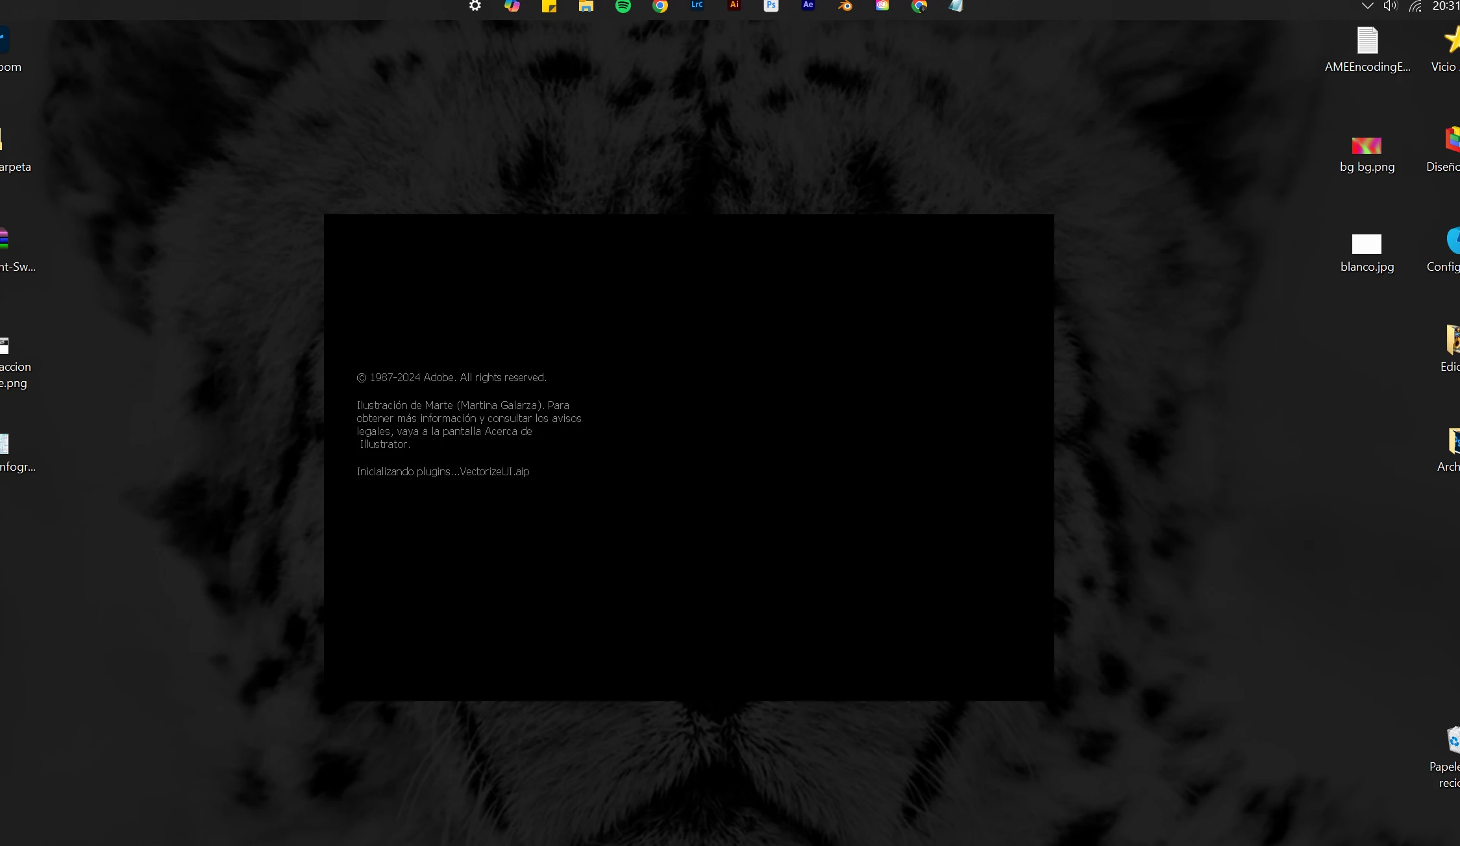Image resolution: width=1460 pixels, height=846 pixels.
Task: Open Lightroom Classic taskbar icon
Action: pos(697,5)
